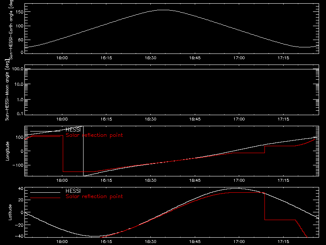Click the 150 tick on Earth angle axis

pos(20,12)
